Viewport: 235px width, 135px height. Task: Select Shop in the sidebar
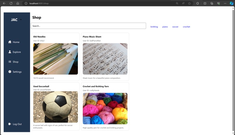(x=15, y=62)
